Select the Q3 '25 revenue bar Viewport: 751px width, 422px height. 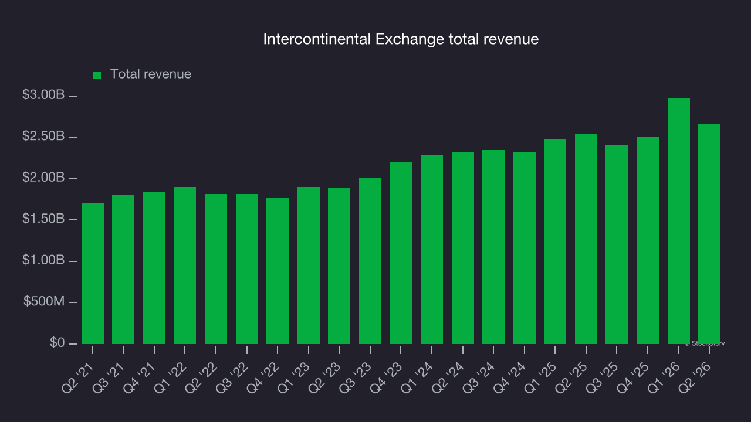click(617, 244)
